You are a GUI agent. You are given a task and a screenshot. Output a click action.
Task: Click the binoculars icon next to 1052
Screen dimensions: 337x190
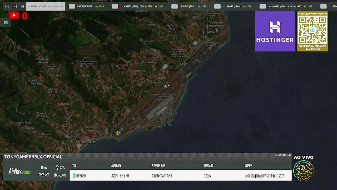pyautogui.click(x=305, y=6)
